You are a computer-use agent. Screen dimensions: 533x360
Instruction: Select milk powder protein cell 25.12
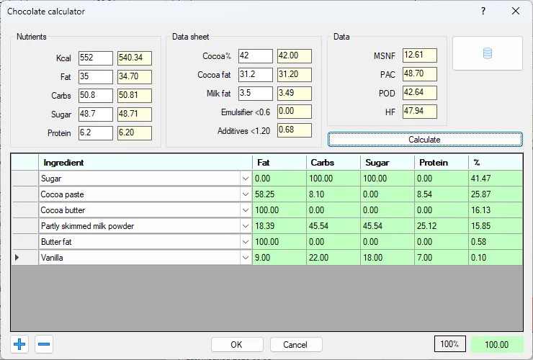(x=442, y=226)
